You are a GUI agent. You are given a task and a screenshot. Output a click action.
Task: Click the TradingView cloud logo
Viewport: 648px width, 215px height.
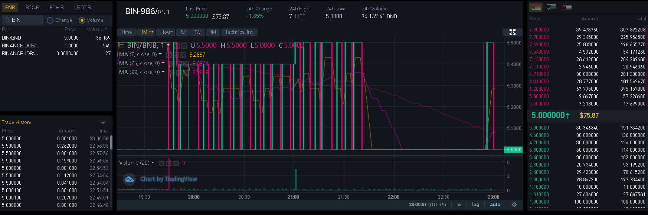coord(129,179)
